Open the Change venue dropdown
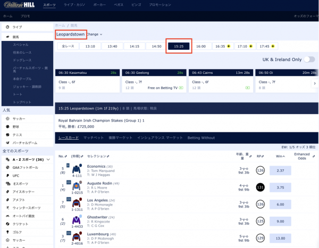Image resolution: width=319 pixels, height=248 pixels. [x=95, y=35]
